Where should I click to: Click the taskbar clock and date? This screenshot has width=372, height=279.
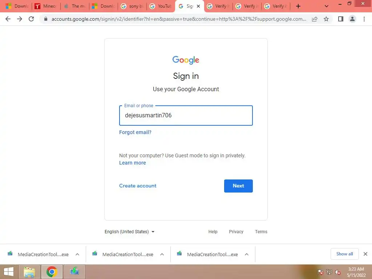point(356,272)
